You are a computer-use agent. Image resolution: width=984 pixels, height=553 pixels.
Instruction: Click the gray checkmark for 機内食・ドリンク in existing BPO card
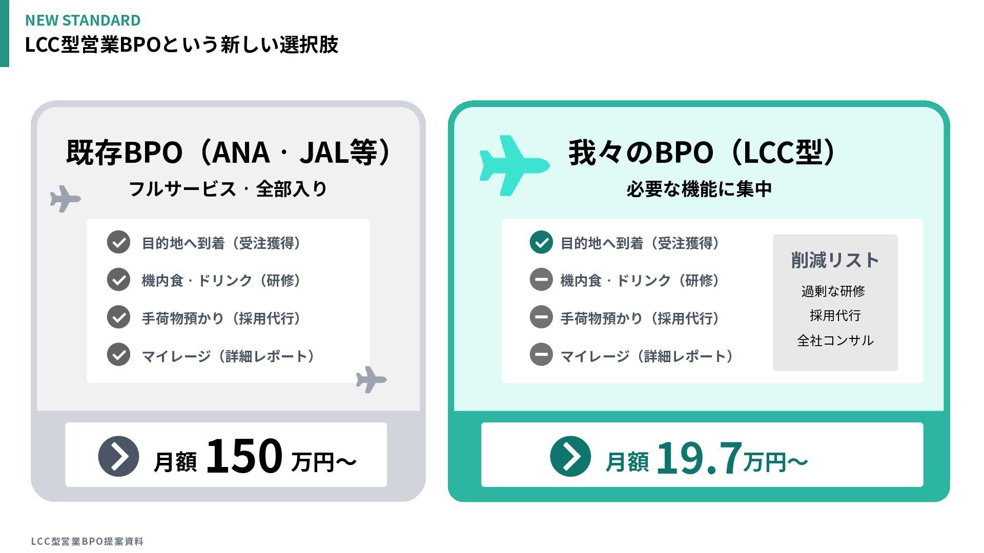coord(118,280)
